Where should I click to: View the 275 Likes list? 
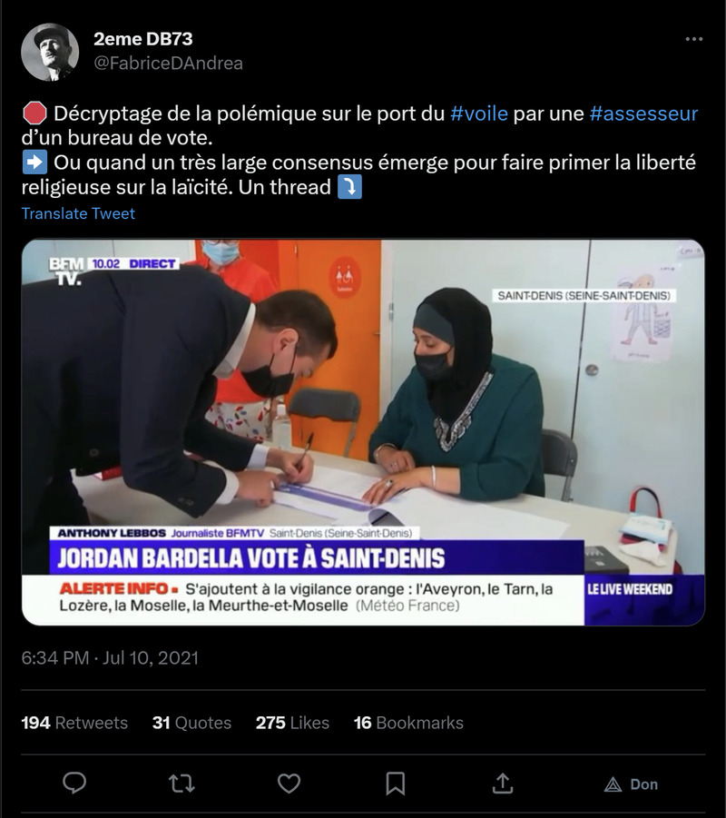[x=292, y=723]
